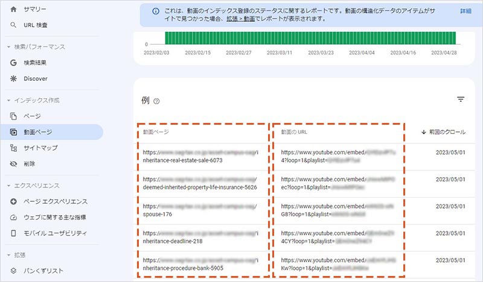Click the Google G icon for 検索結果
This screenshot has height=282, width=483.
14,63
